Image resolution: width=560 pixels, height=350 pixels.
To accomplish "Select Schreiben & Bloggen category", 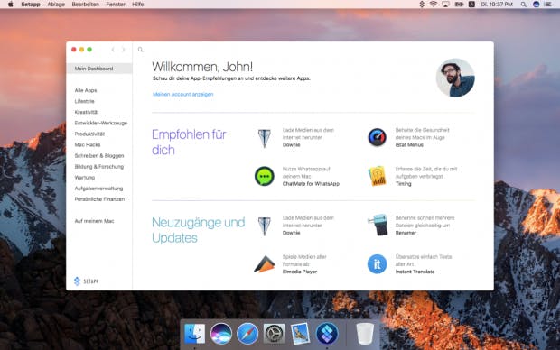I will coord(99,155).
